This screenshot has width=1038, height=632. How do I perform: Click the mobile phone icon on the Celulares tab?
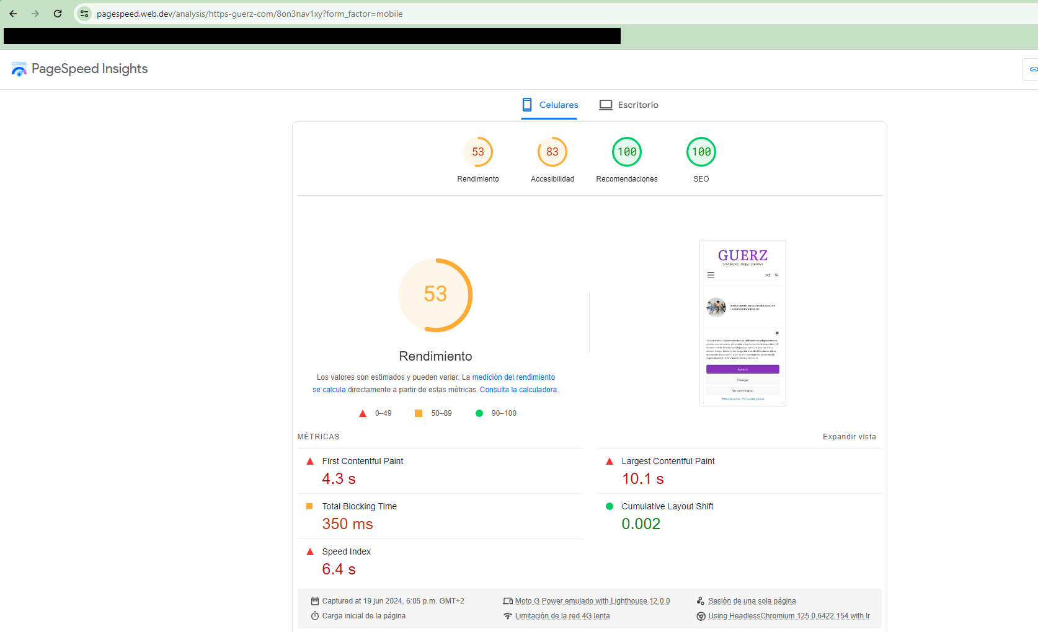tap(527, 105)
